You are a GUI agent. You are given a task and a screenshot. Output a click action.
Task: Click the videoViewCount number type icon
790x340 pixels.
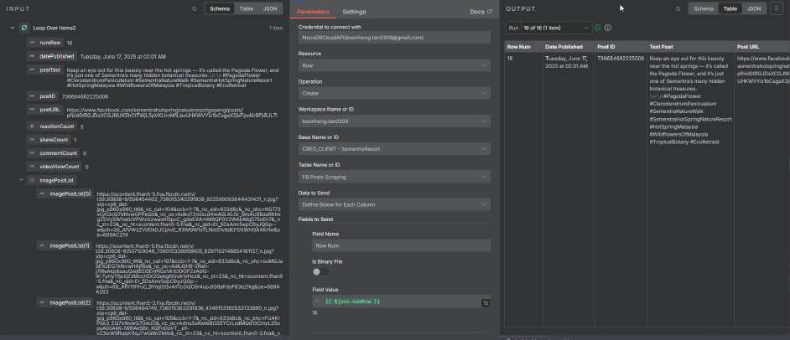click(32, 167)
